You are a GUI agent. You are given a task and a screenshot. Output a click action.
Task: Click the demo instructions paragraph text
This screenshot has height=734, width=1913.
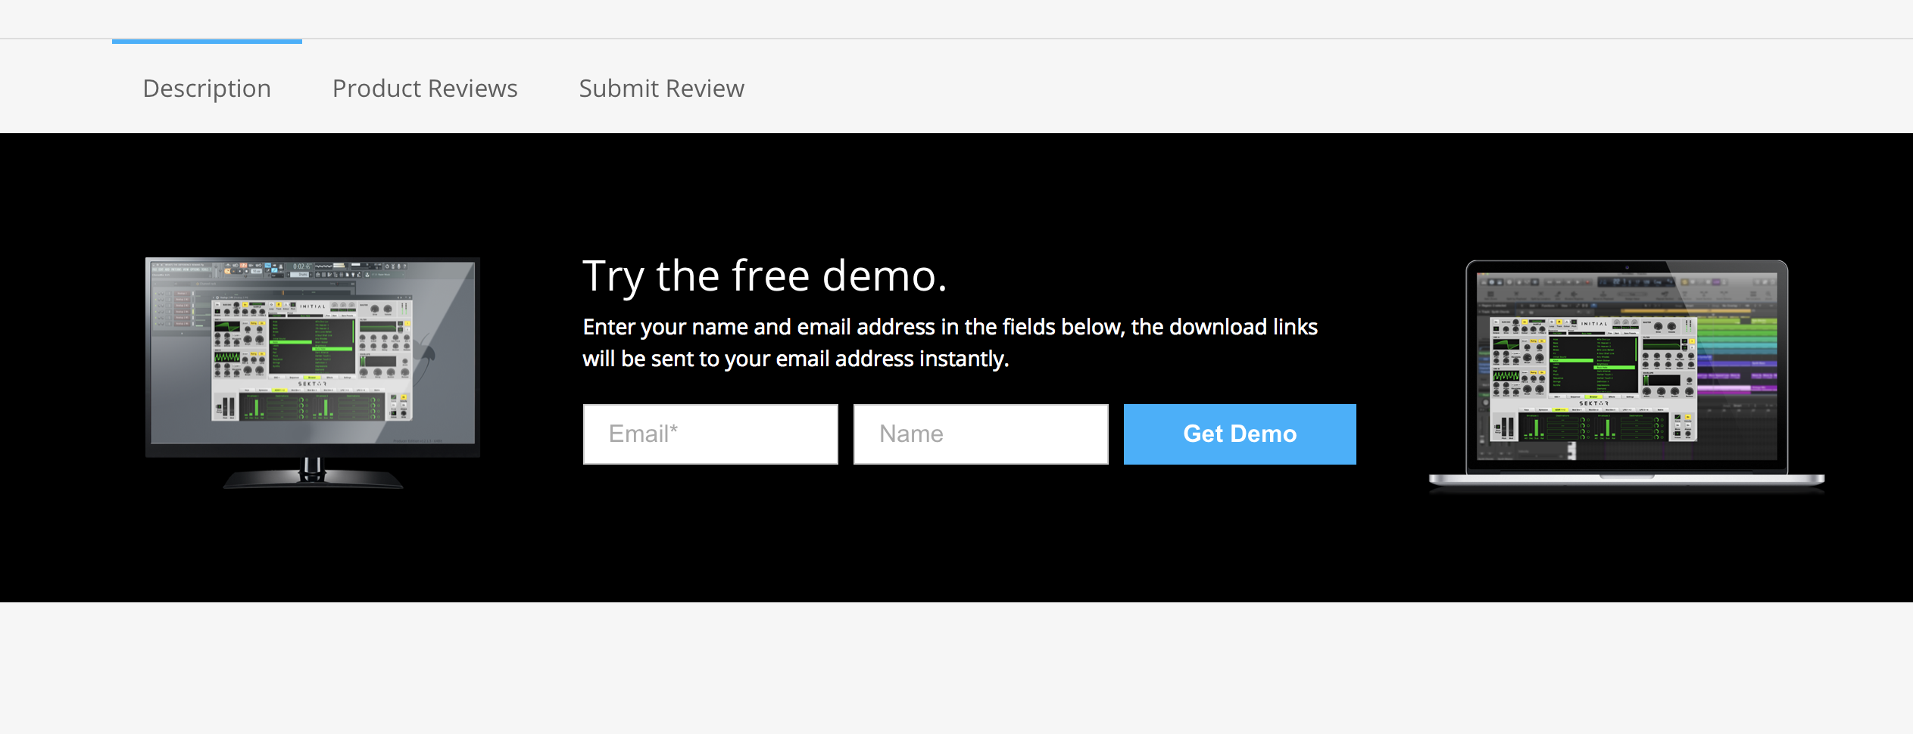(950, 343)
